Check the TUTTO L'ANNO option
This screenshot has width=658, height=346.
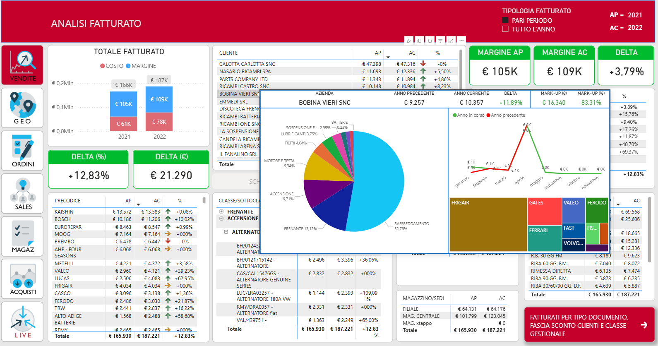coord(505,29)
